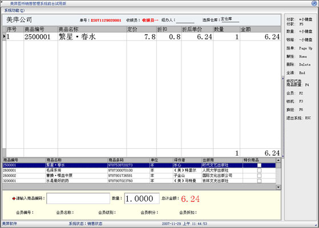This screenshot has width=319, height=228.
Task: Check 特价商品 box for 毛泽东传
Action: (259, 170)
